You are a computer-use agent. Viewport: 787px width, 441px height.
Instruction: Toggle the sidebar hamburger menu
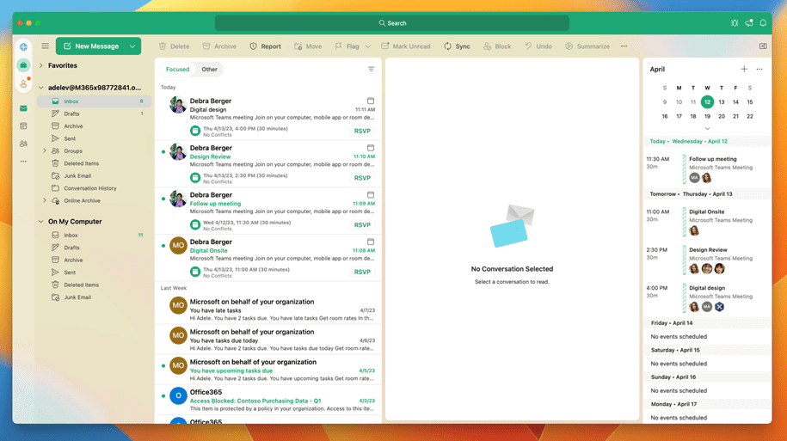(x=46, y=46)
